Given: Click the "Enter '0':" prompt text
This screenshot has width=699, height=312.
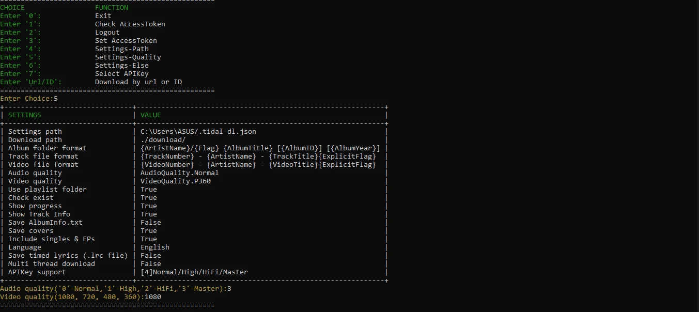Looking at the screenshot, I should pos(21,16).
